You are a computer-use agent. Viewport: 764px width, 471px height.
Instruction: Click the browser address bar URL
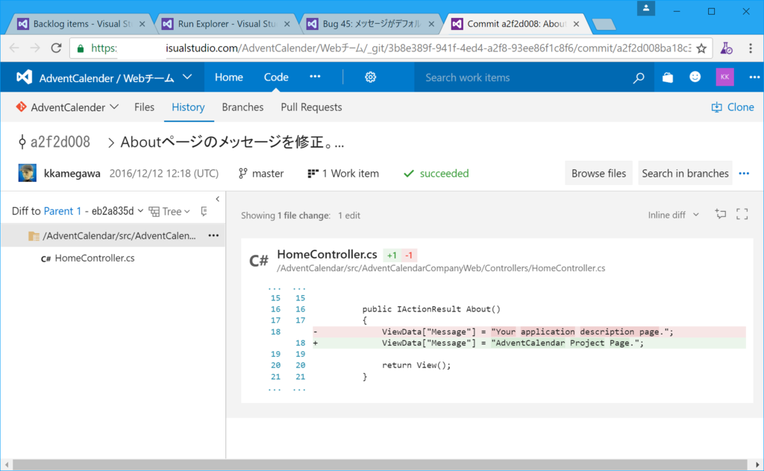click(391, 48)
